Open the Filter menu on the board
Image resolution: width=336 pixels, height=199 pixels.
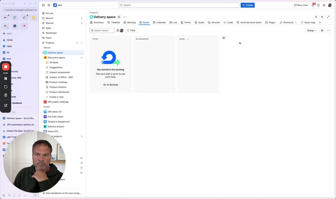coord(131,31)
